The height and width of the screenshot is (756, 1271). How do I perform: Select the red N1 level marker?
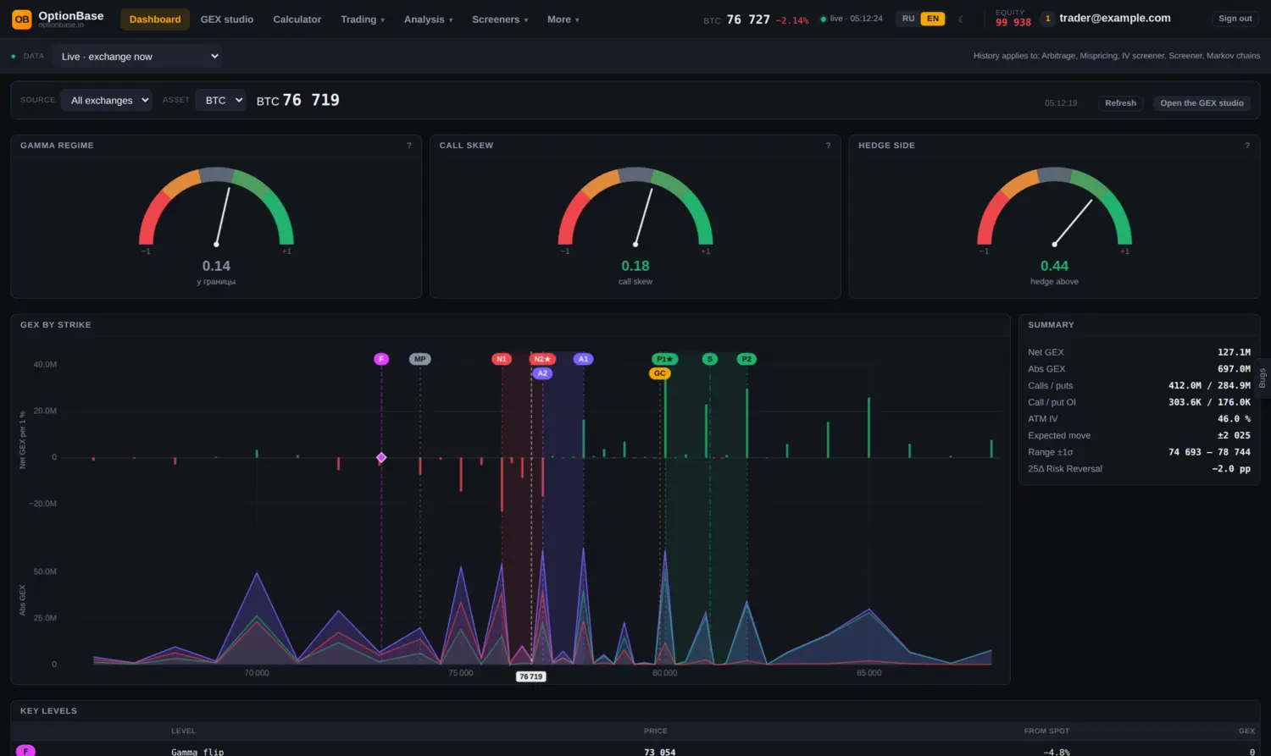point(502,359)
